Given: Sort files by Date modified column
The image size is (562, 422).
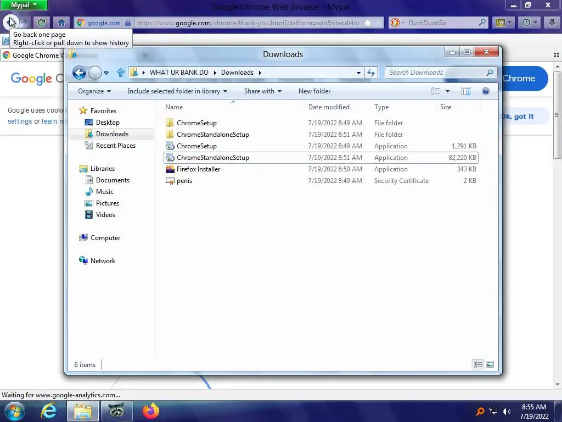Looking at the screenshot, I should pos(329,107).
